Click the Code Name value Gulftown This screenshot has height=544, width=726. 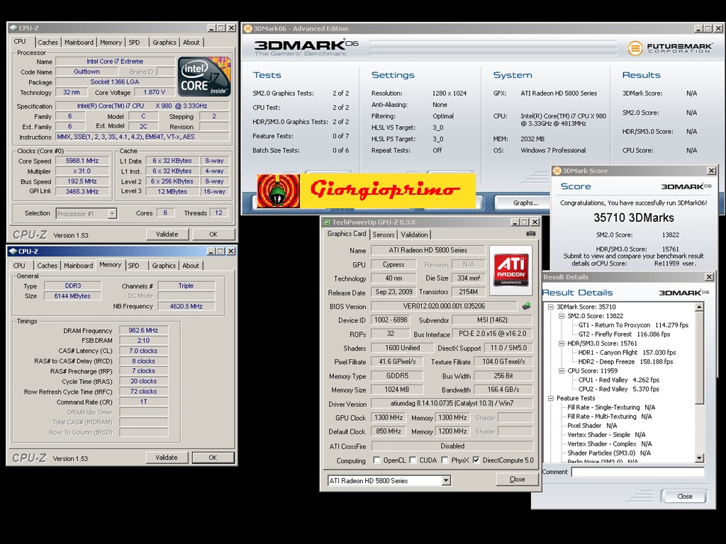pyautogui.click(x=86, y=72)
